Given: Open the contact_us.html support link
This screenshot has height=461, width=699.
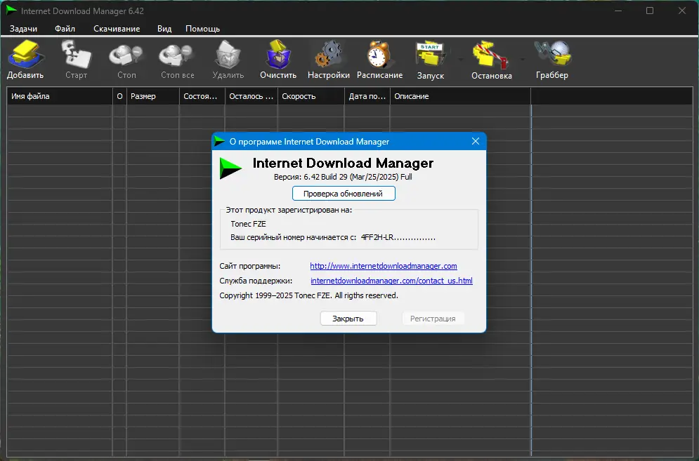Looking at the screenshot, I should (391, 281).
